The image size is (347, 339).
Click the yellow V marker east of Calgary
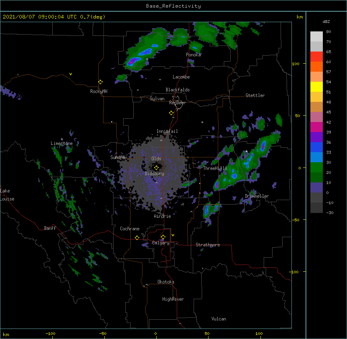(173, 235)
